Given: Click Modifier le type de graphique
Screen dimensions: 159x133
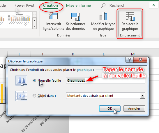Looking at the screenshot, I should coord(103,21).
